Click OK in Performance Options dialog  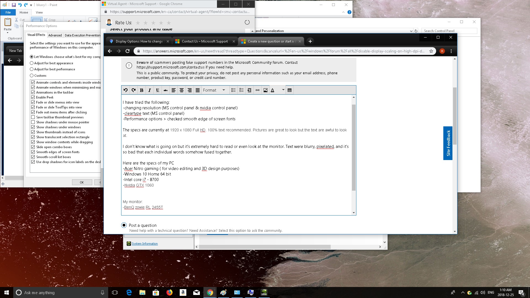tap(82, 182)
